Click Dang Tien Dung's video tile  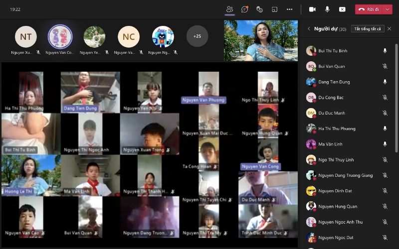(90, 92)
